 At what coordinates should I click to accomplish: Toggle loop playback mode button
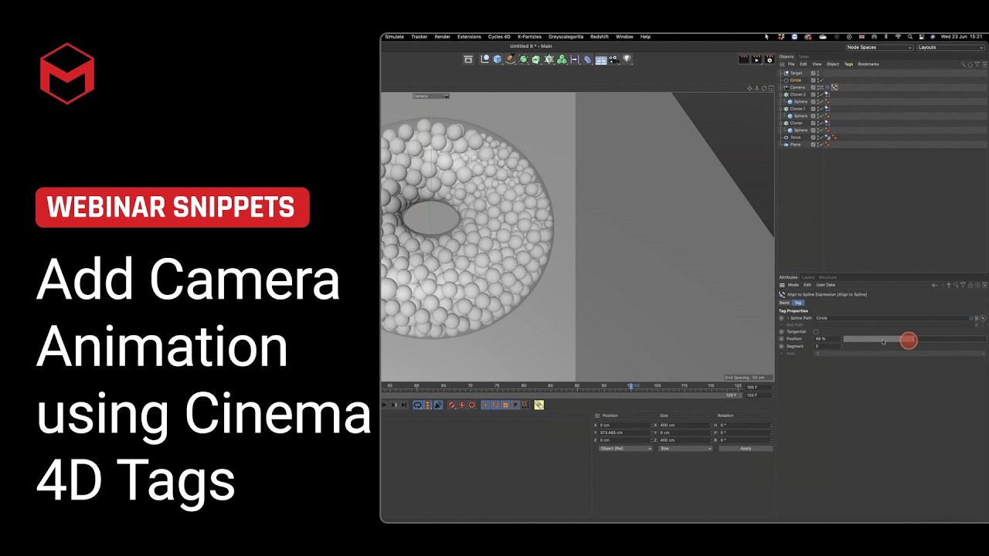coord(417,405)
